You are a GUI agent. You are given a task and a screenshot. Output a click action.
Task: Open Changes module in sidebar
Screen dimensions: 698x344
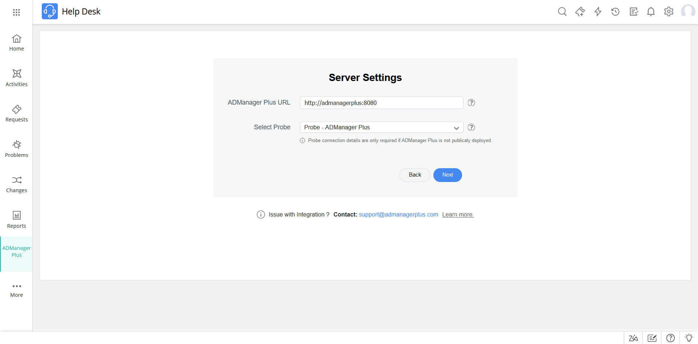click(x=16, y=185)
